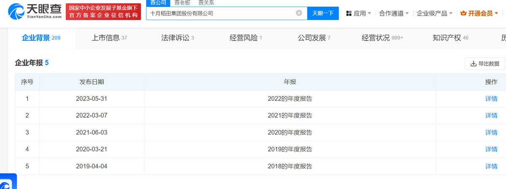506x189 pixels.
Task: Open the 企业背景 tab
Action: (41, 38)
